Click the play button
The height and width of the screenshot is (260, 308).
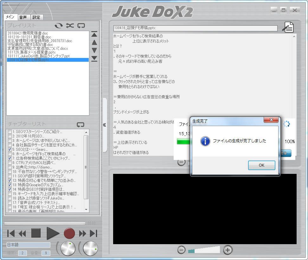tap(53, 233)
